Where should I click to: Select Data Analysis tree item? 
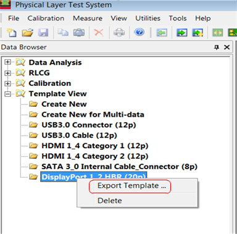(x=55, y=62)
